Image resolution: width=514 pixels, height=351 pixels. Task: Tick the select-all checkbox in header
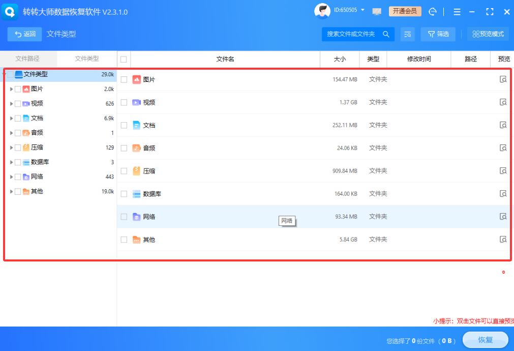[x=124, y=60]
